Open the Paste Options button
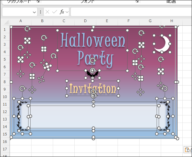The image size is (192, 157). click(x=187, y=150)
